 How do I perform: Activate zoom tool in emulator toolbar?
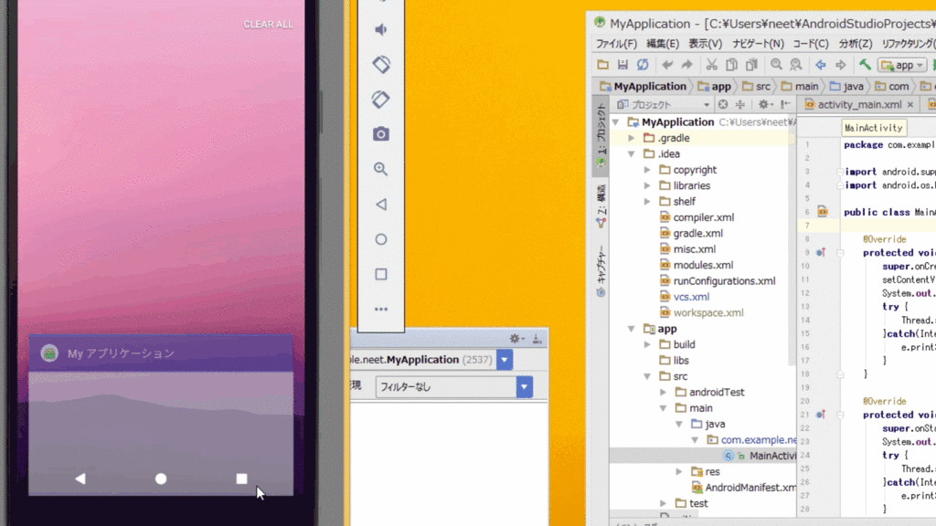[381, 169]
